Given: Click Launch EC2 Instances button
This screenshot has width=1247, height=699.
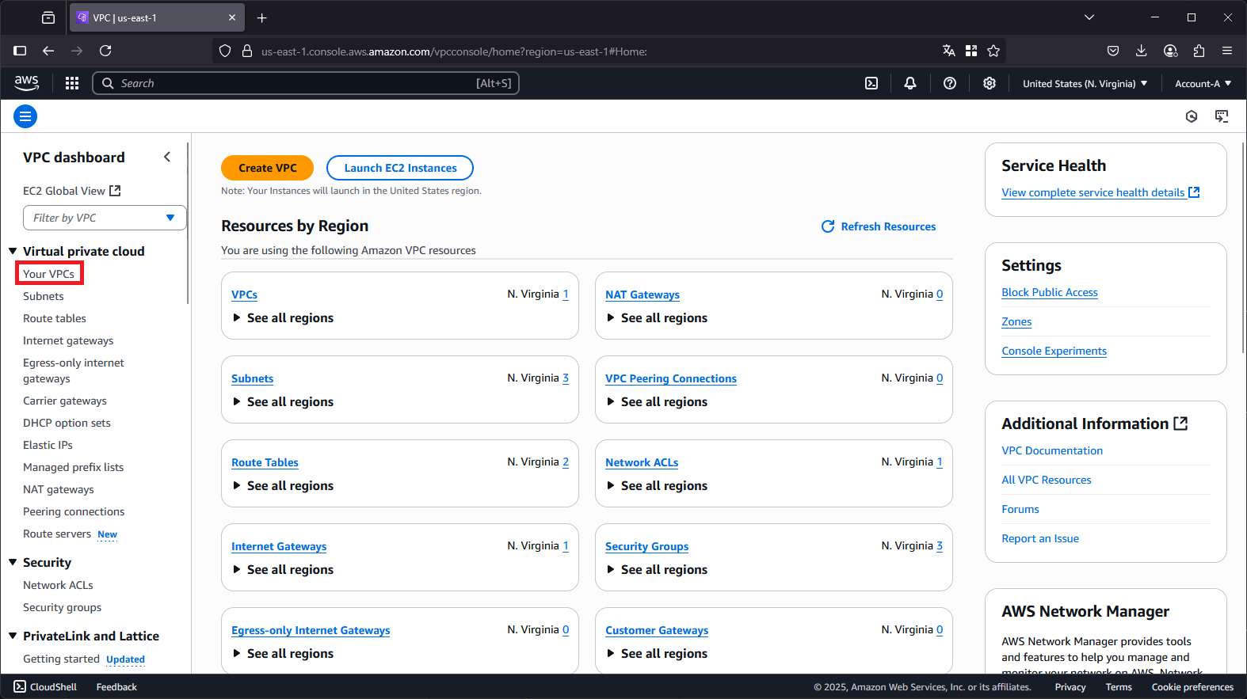Looking at the screenshot, I should click(400, 168).
